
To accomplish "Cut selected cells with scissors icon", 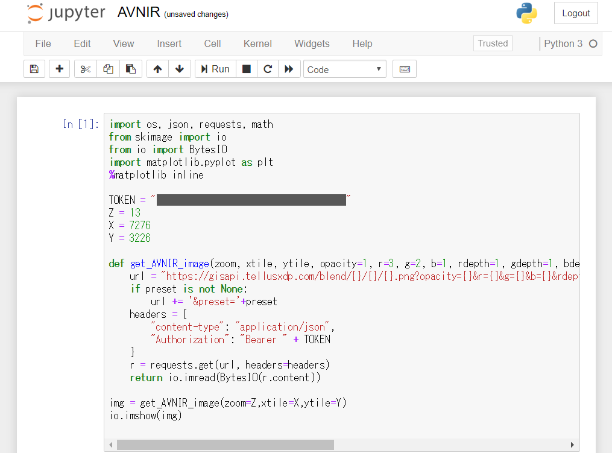I will 86,69.
